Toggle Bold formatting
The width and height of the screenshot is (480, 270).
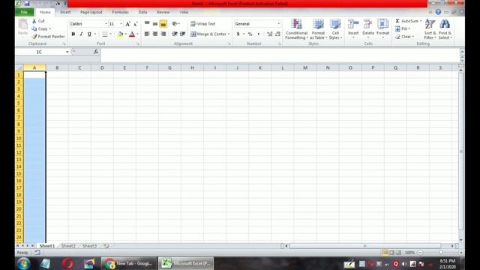pyautogui.click(x=73, y=34)
